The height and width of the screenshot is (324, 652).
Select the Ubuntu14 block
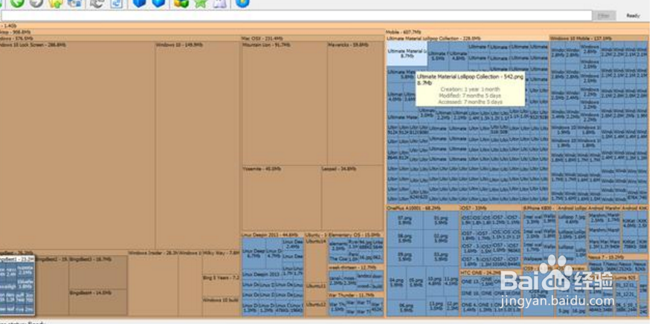(316, 260)
